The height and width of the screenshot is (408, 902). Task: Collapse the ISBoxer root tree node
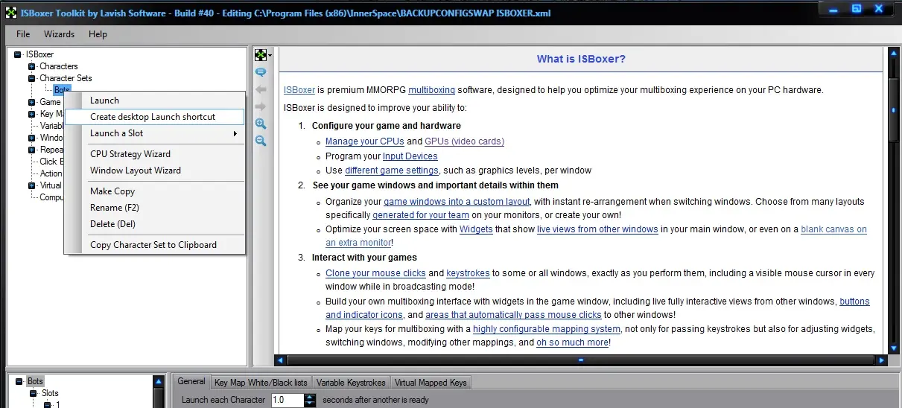pos(18,54)
